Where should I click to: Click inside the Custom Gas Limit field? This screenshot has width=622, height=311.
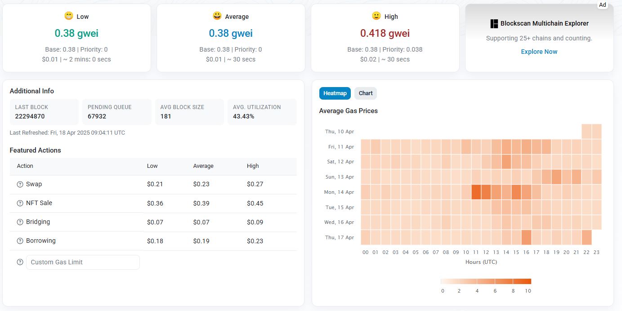83,262
